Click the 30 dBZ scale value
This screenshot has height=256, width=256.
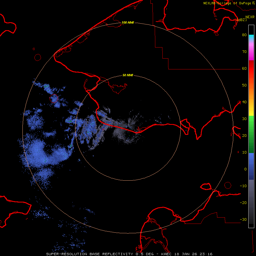244,119
